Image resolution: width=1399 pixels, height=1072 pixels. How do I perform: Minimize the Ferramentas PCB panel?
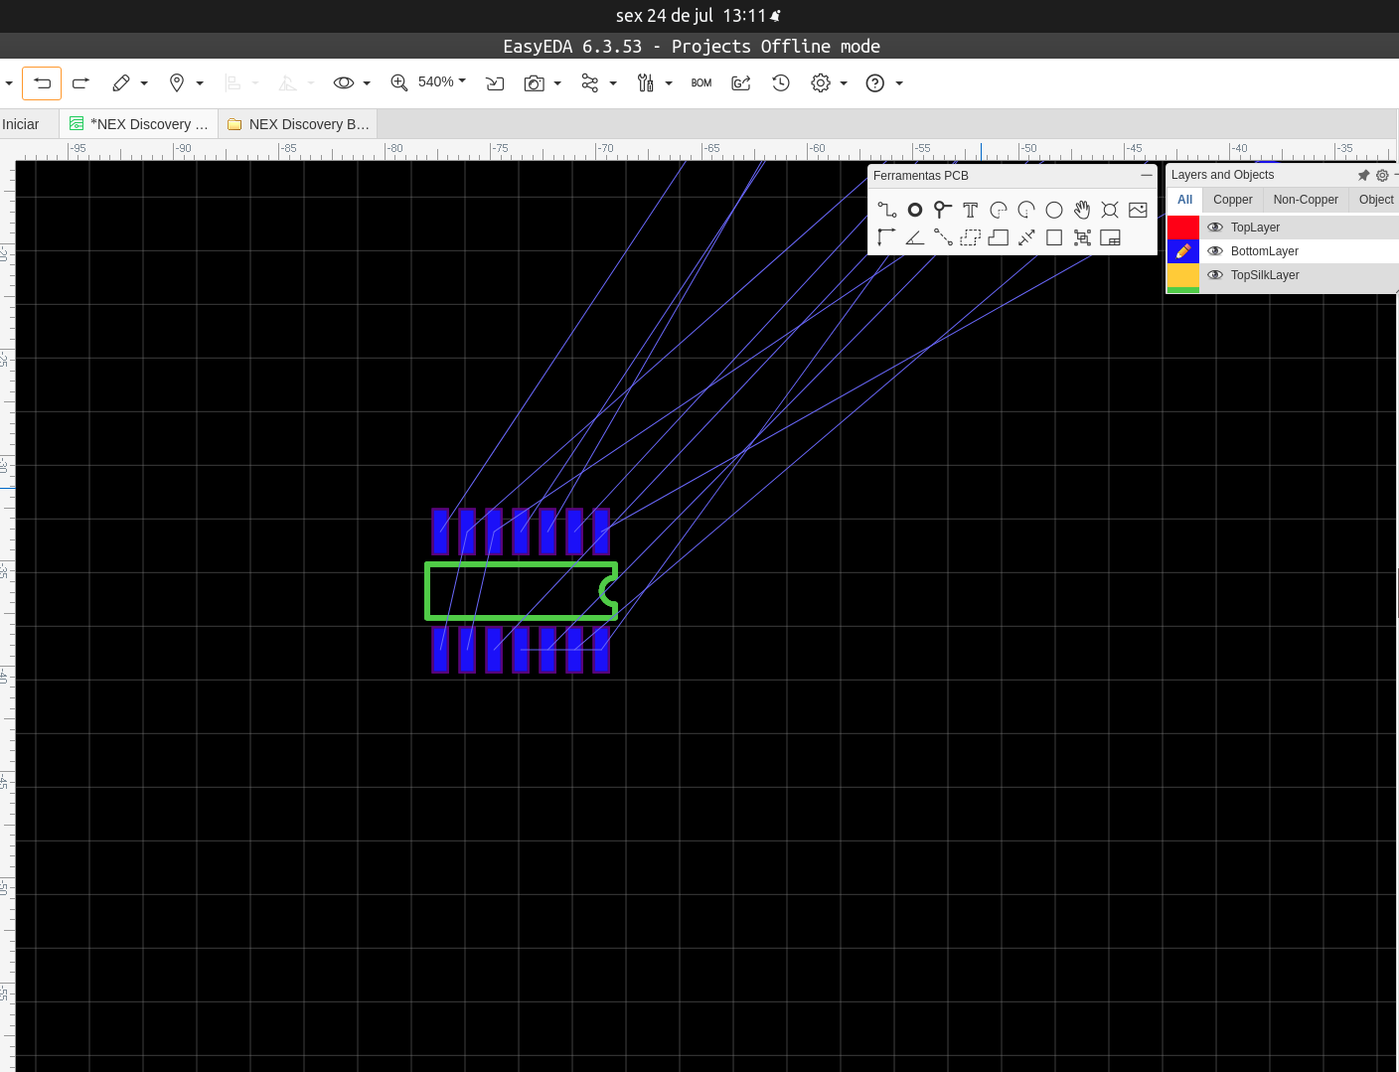pyautogui.click(x=1147, y=175)
